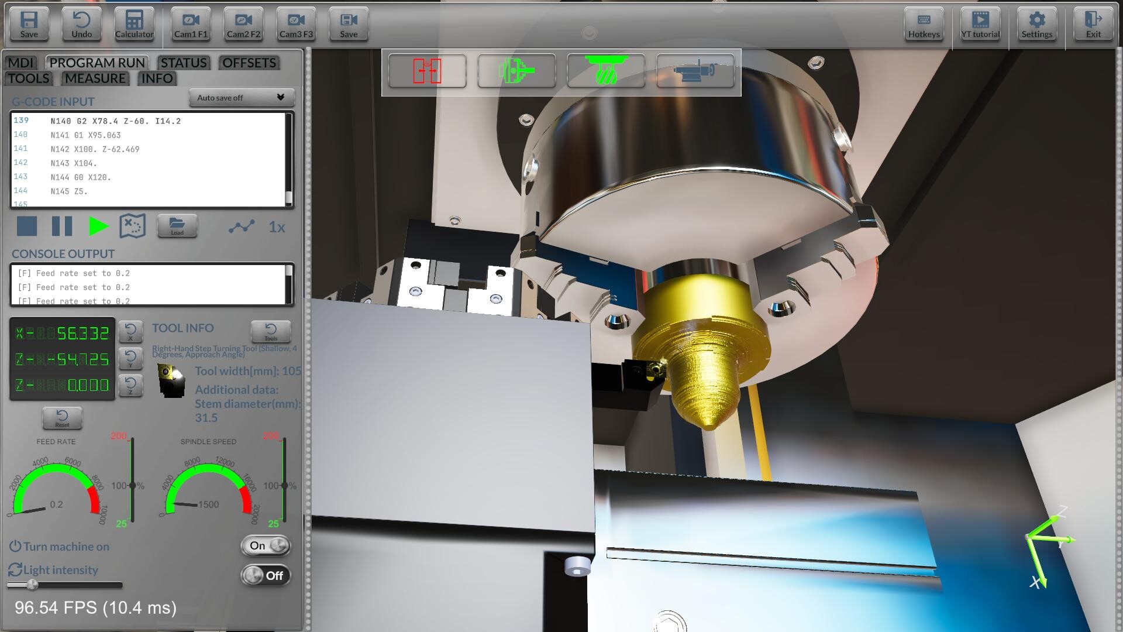Toggle the chuck clamp icon
The height and width of the screenshot is (632, 1123).
tap(516, 70)
